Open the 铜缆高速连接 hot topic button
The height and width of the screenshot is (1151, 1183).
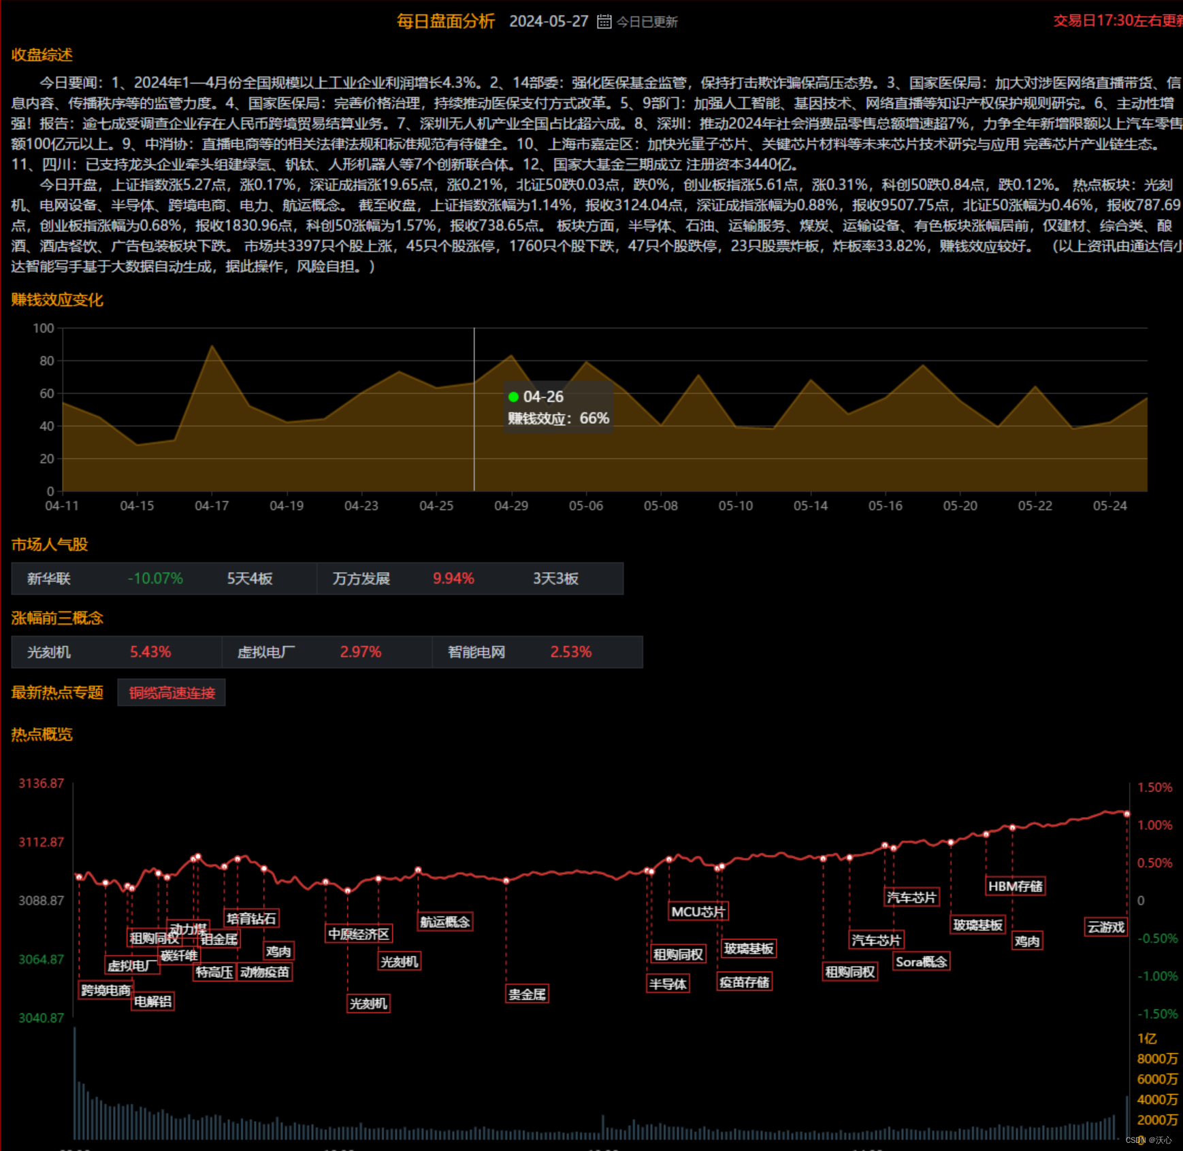pyautogui.click(x=172, y=693)
